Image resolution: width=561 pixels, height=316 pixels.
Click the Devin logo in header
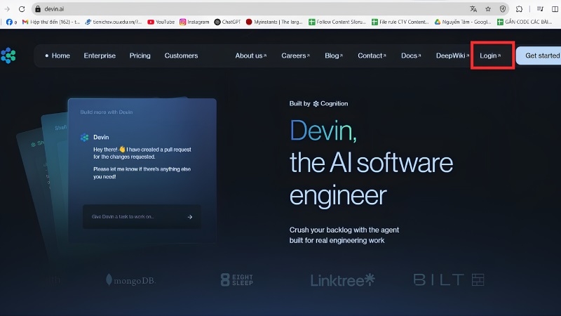click(8, 55)
